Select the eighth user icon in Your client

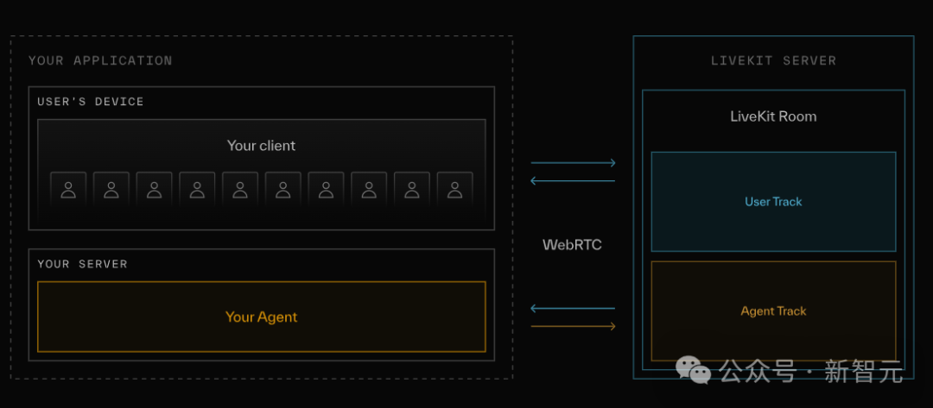[x=369, y=189]
